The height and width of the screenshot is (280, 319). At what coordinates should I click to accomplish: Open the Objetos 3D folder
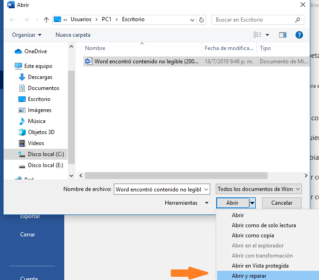coord(41,132)
